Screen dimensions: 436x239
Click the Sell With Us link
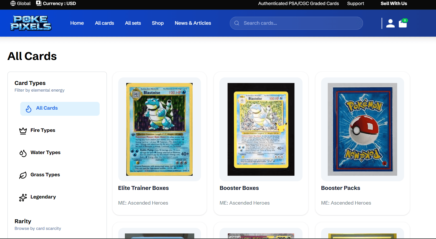point(394,3)
